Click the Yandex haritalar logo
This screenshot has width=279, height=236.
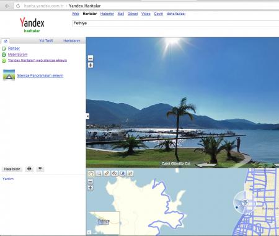[x=32, y=25]
